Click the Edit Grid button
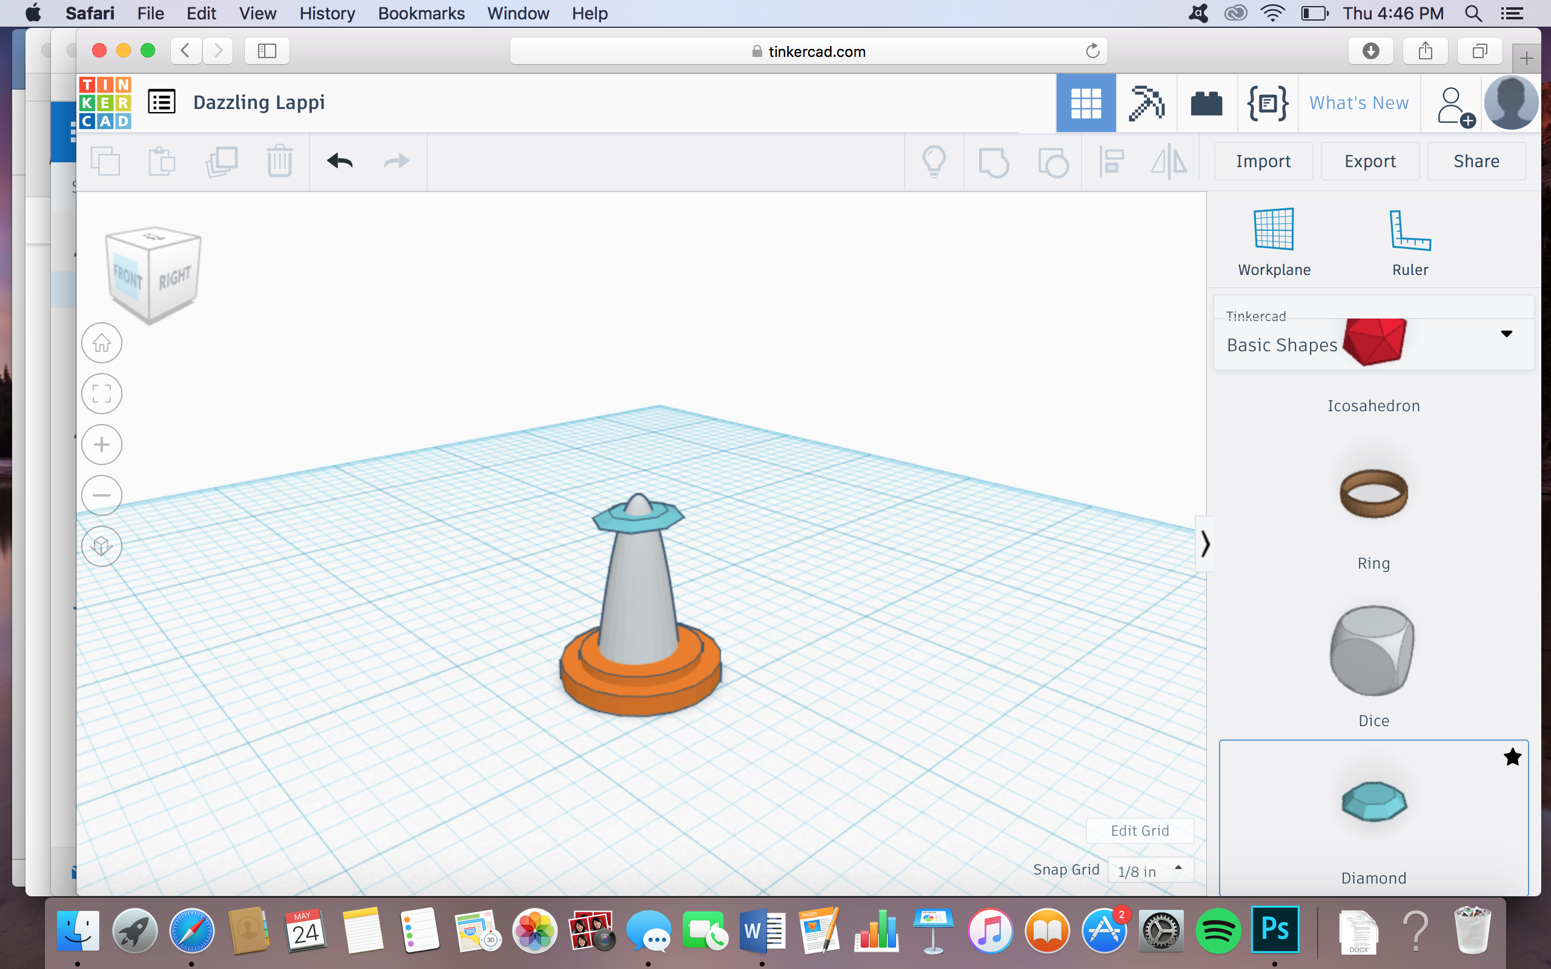 1140,830
